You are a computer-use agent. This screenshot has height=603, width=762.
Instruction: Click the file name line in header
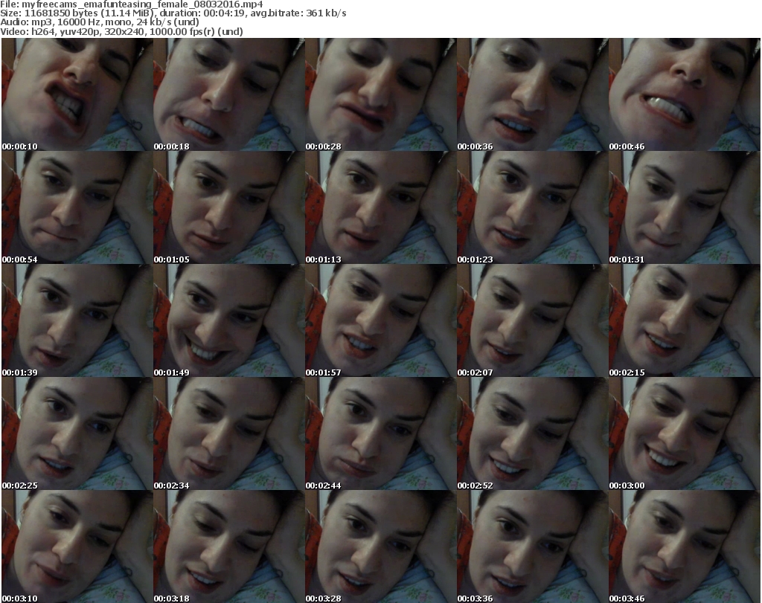coord(132,4)
